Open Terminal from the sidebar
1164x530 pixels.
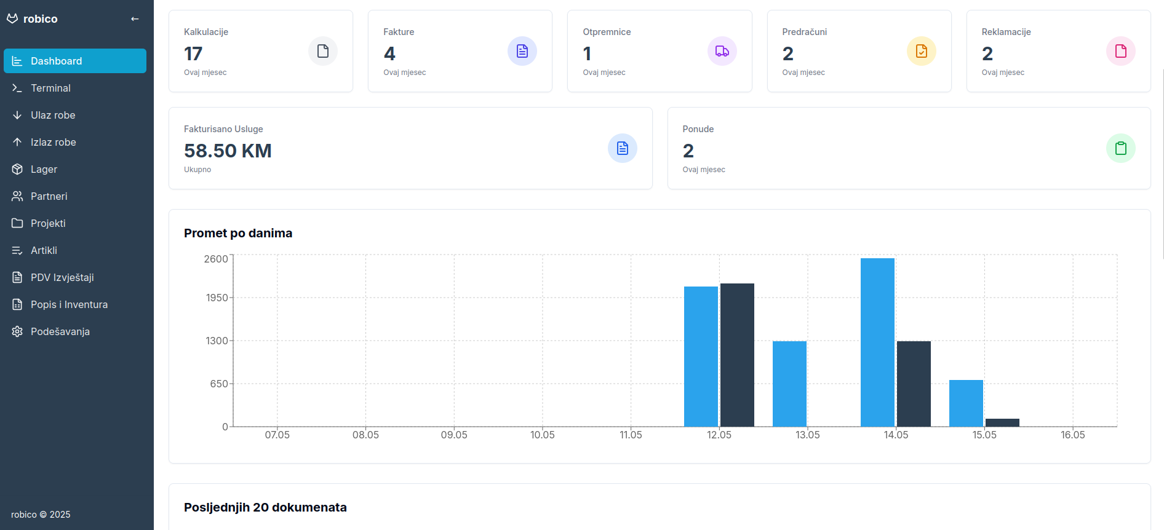[75, 88]
